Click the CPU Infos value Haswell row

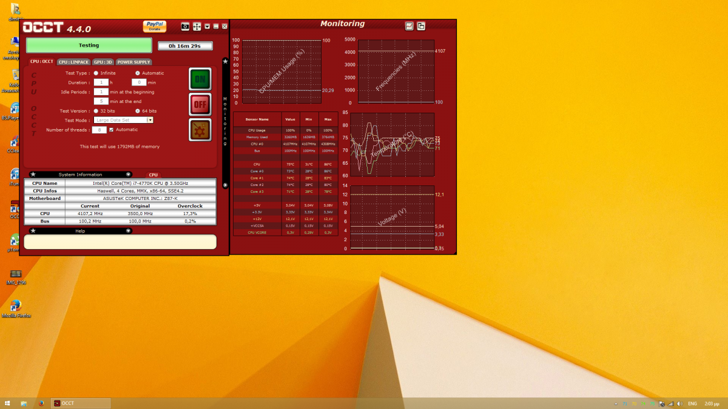(x=140, y=191)
